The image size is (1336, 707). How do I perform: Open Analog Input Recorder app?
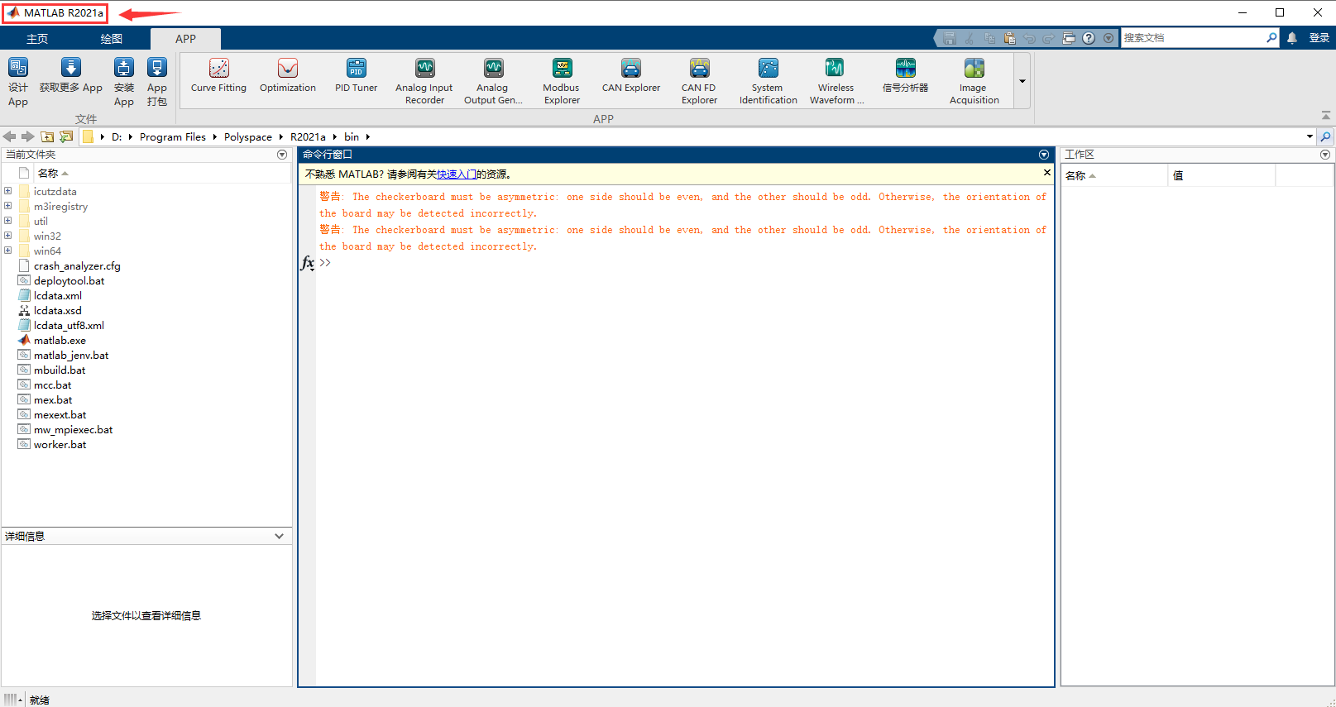[424, 81]
